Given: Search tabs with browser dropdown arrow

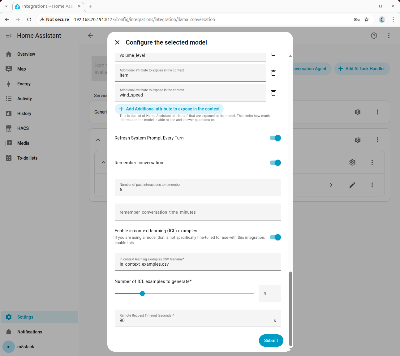Looking at the screenshot, I should pyautogui.click(x=6, y=6).
